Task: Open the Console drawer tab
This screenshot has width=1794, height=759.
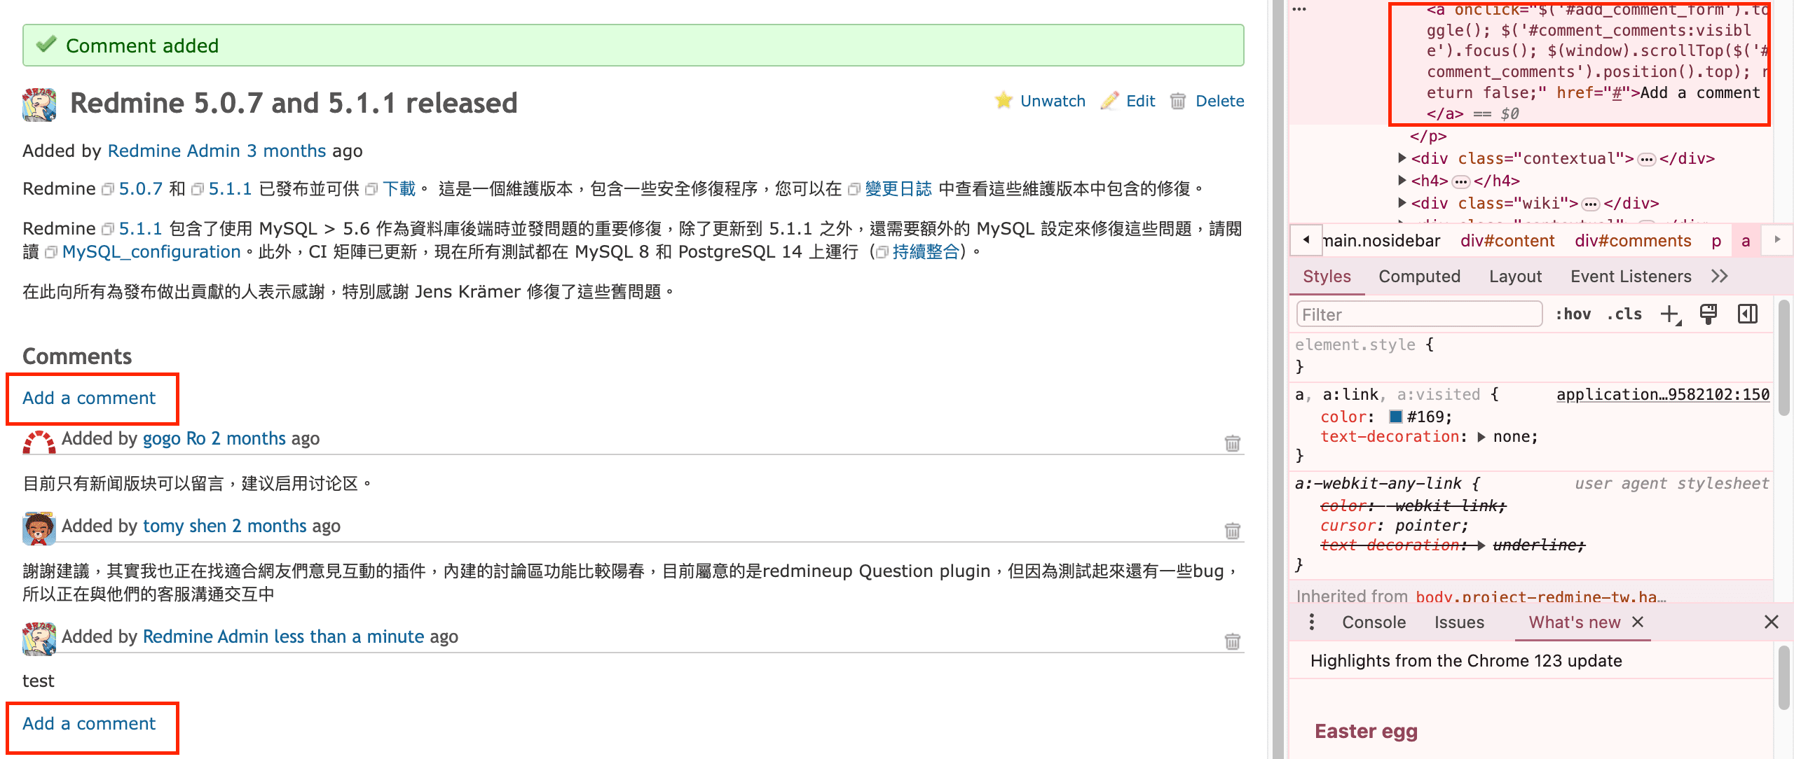Action: 1374,622
